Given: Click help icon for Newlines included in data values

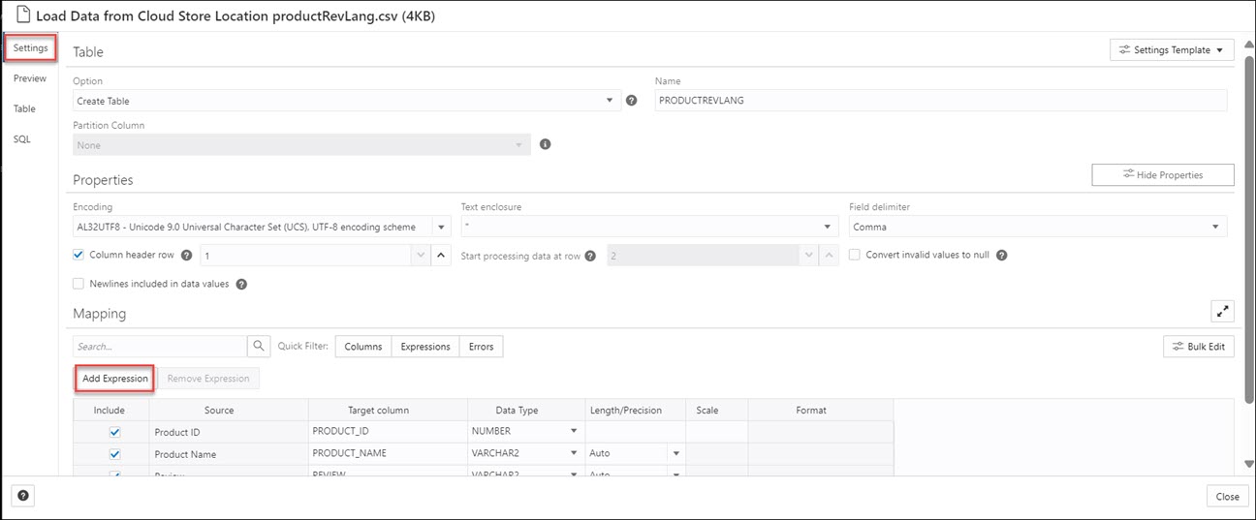Looking at the screenshot, I should (241, 285).
